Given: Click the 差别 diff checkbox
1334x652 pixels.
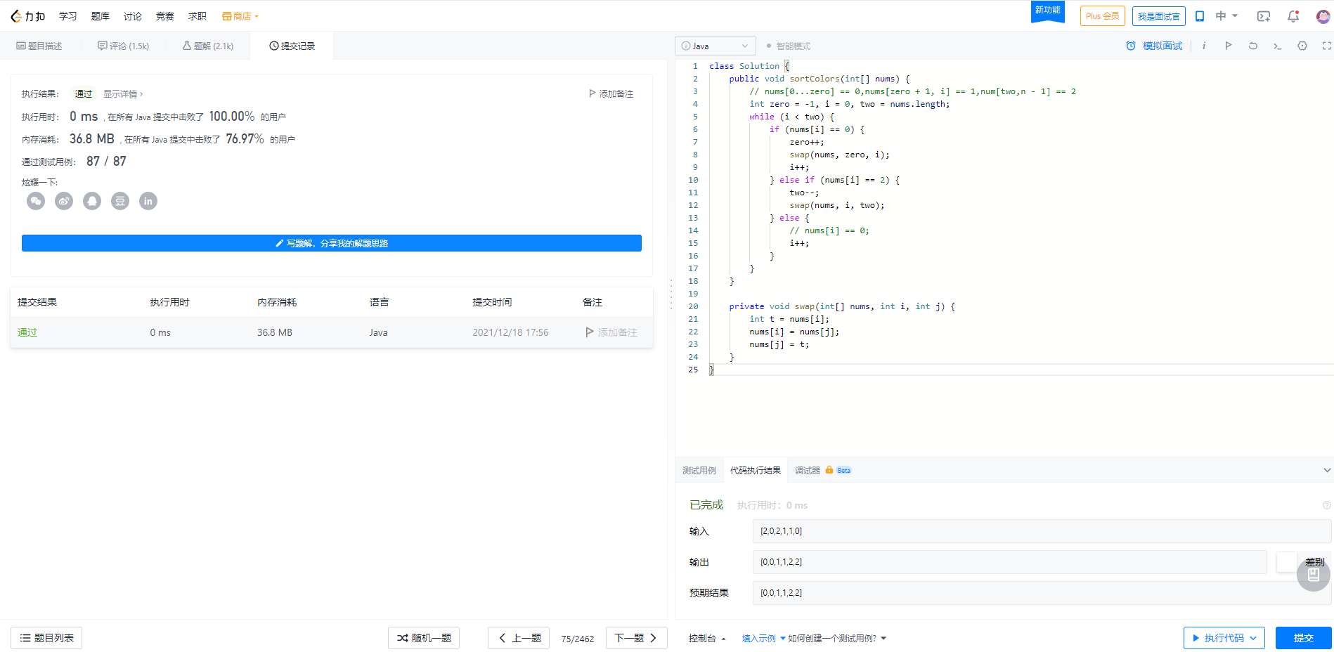Looking at the screenshot, I should point(1286,562).
